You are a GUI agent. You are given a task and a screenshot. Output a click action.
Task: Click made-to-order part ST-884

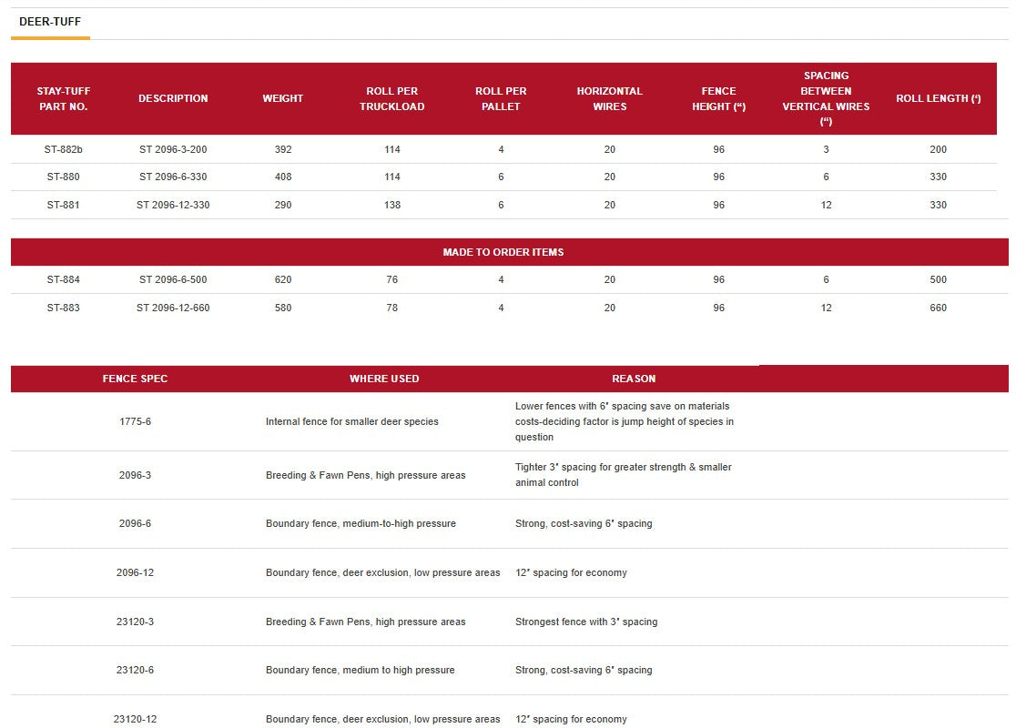tap(64, 279)
